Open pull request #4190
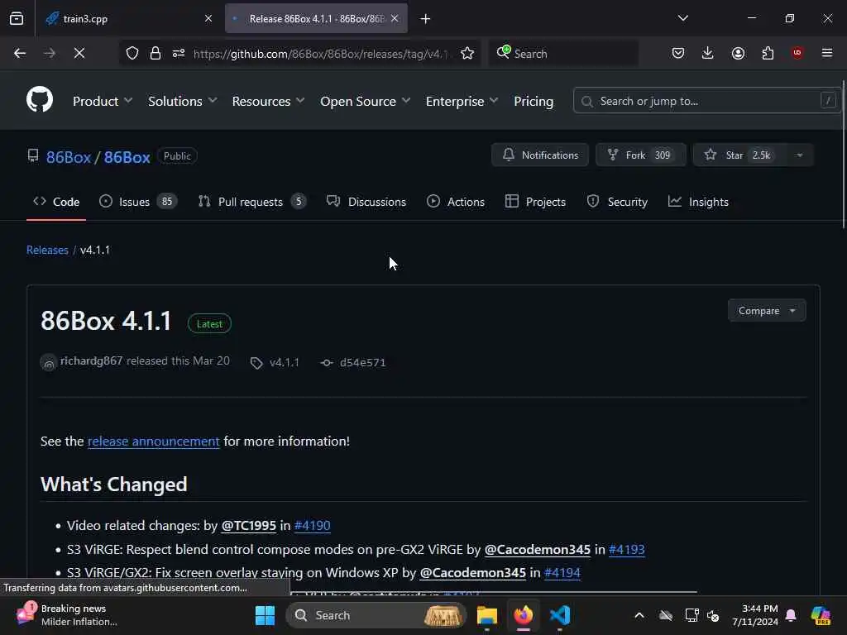This screenshot has width=847, height=635. point(312,525)
